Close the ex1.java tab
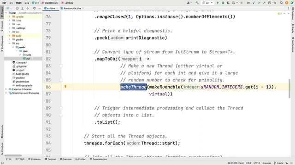This screenshot has width=295, height=165. [x=57, y=8]
